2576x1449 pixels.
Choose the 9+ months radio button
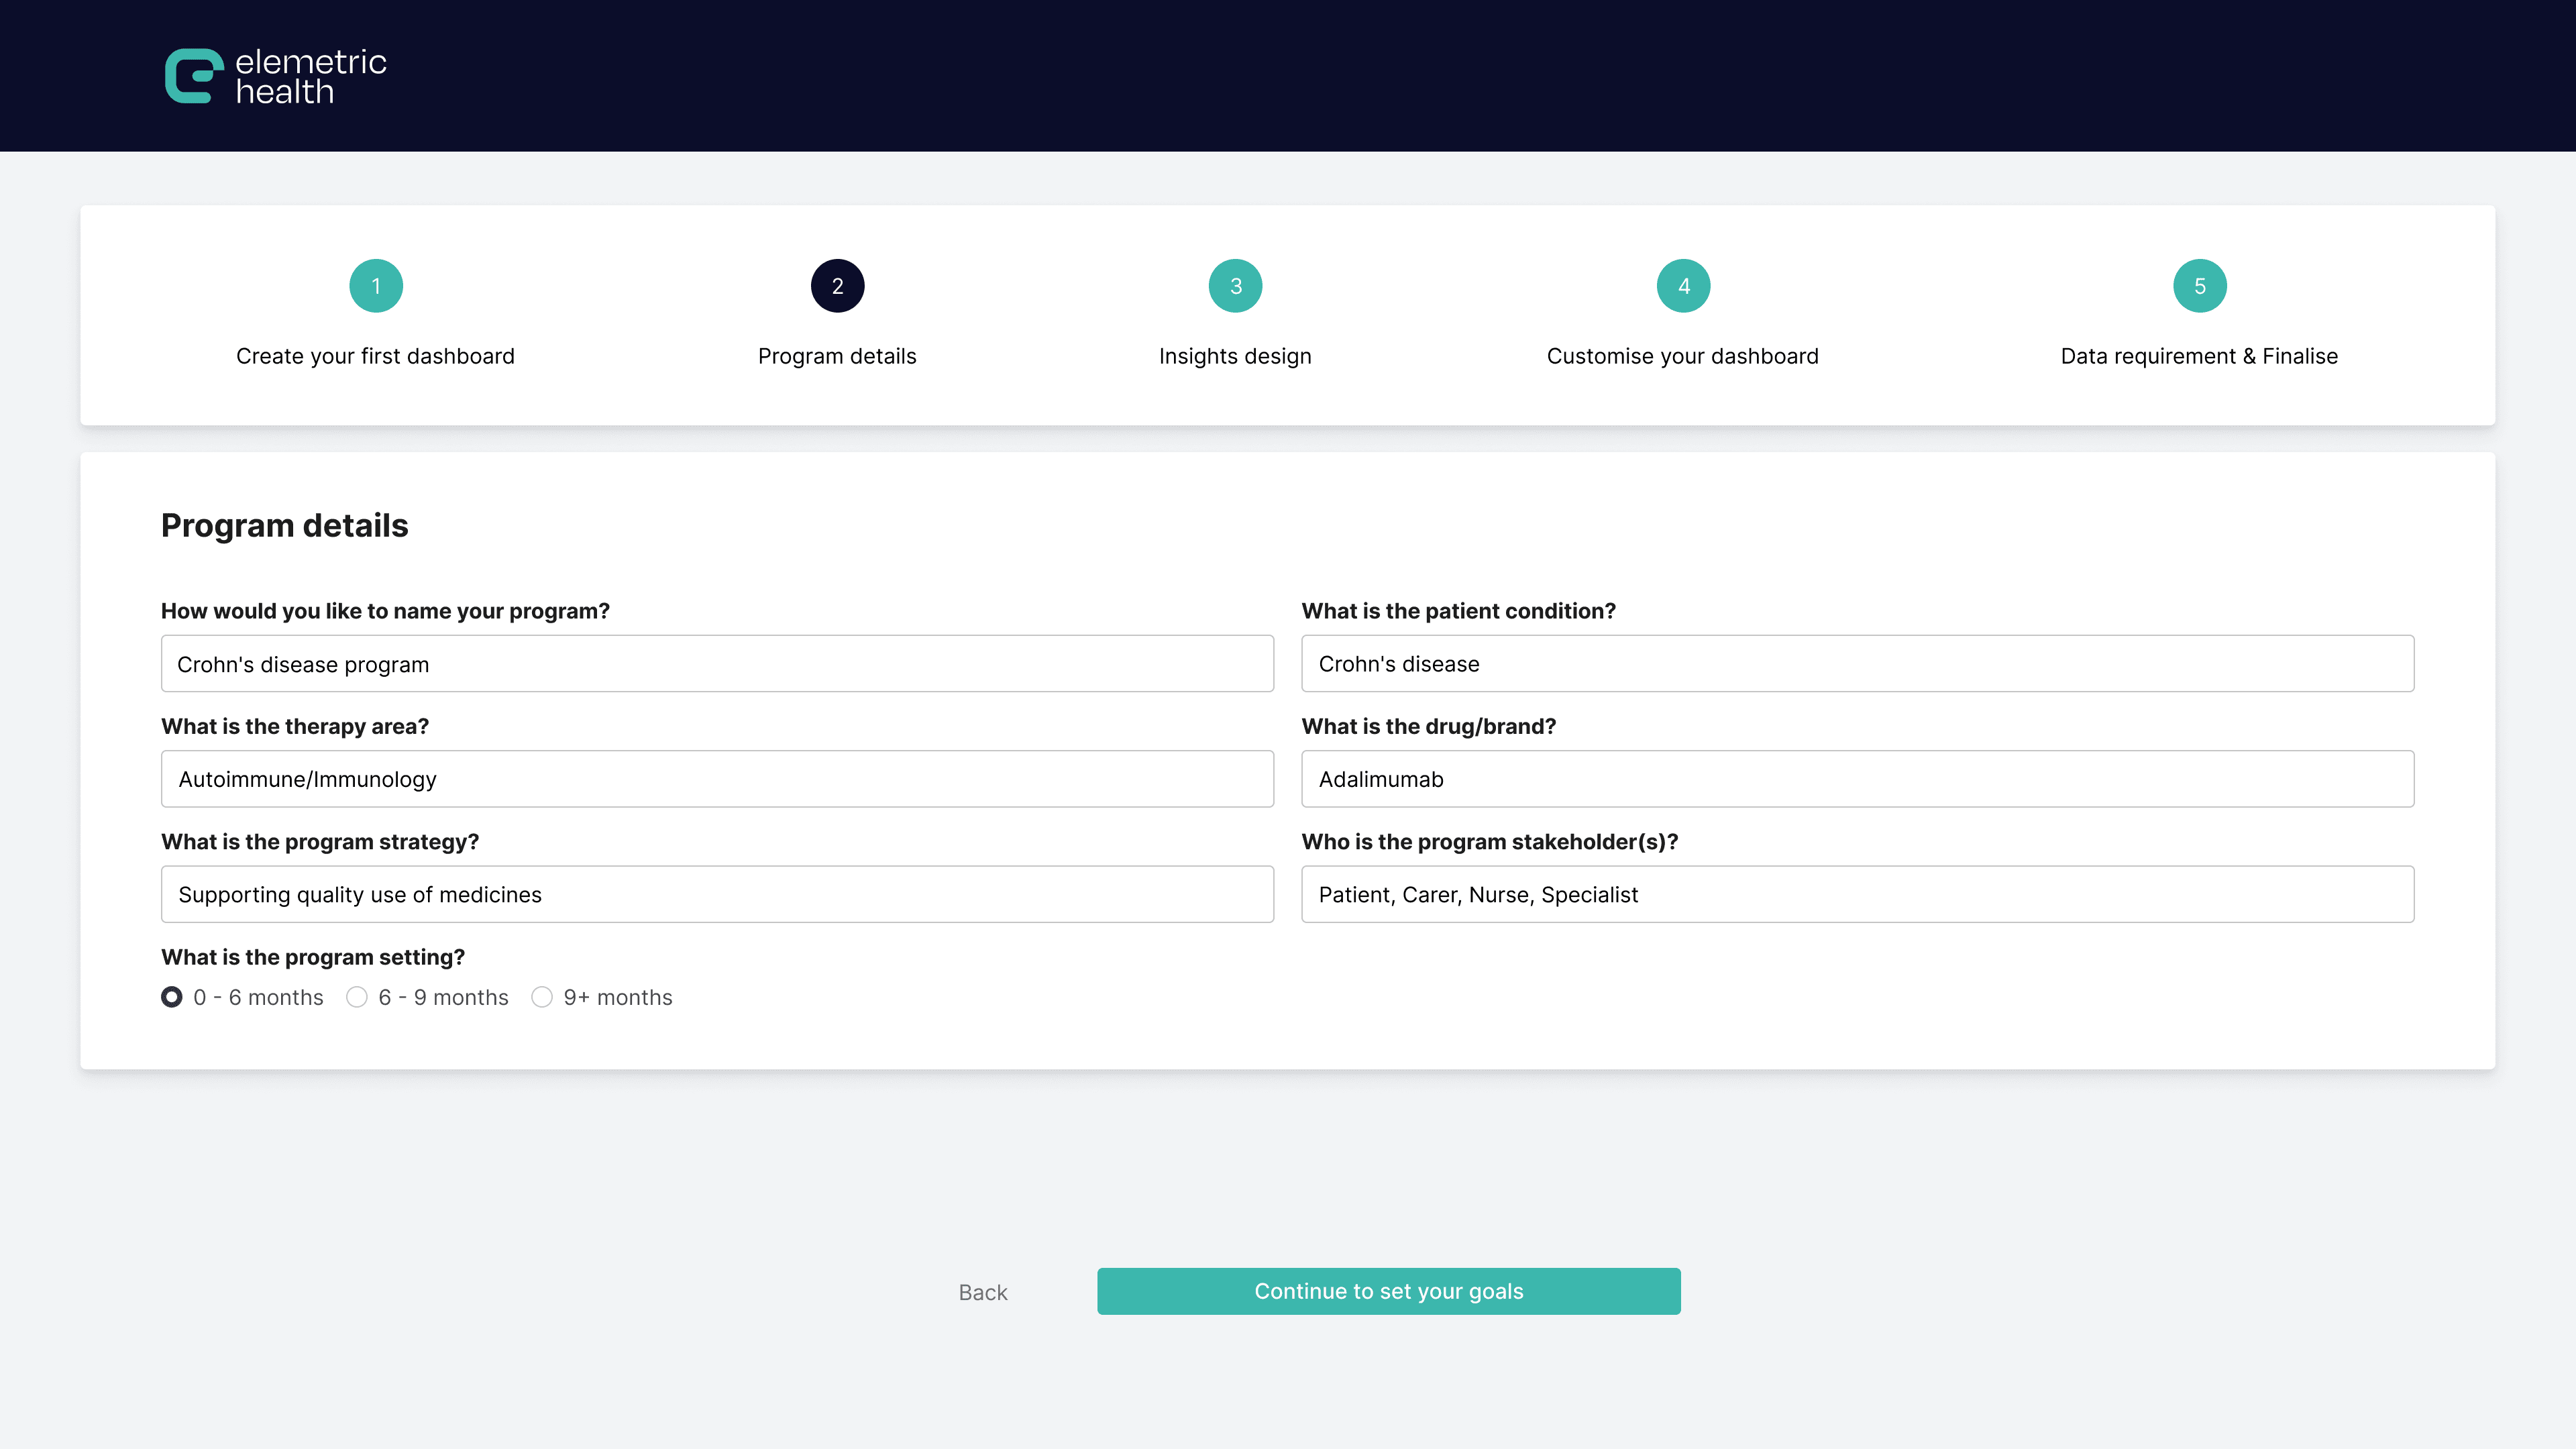(542, 997)
